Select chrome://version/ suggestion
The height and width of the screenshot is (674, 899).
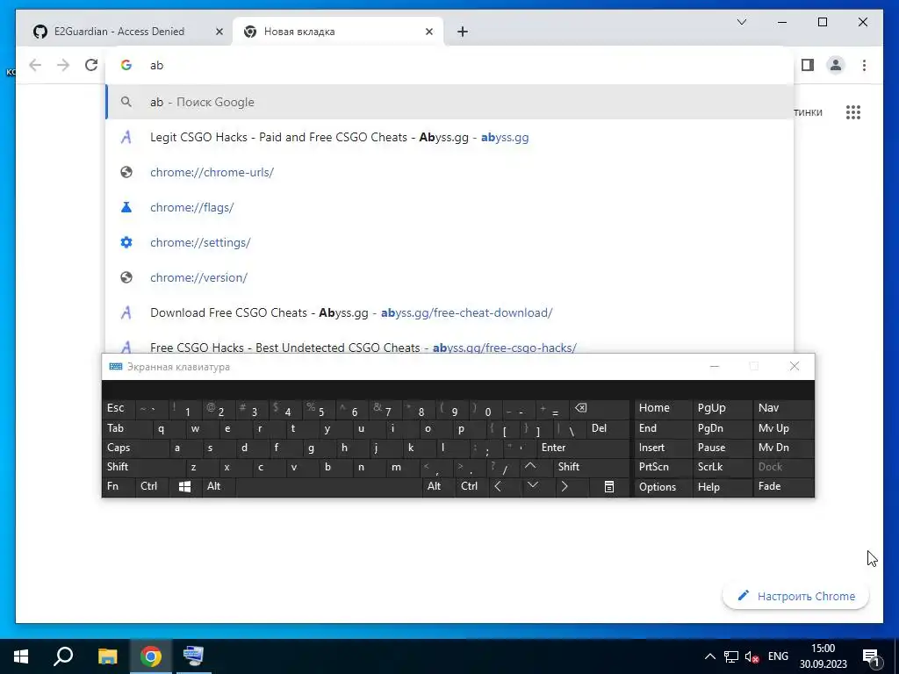click(x=450, y=276)
